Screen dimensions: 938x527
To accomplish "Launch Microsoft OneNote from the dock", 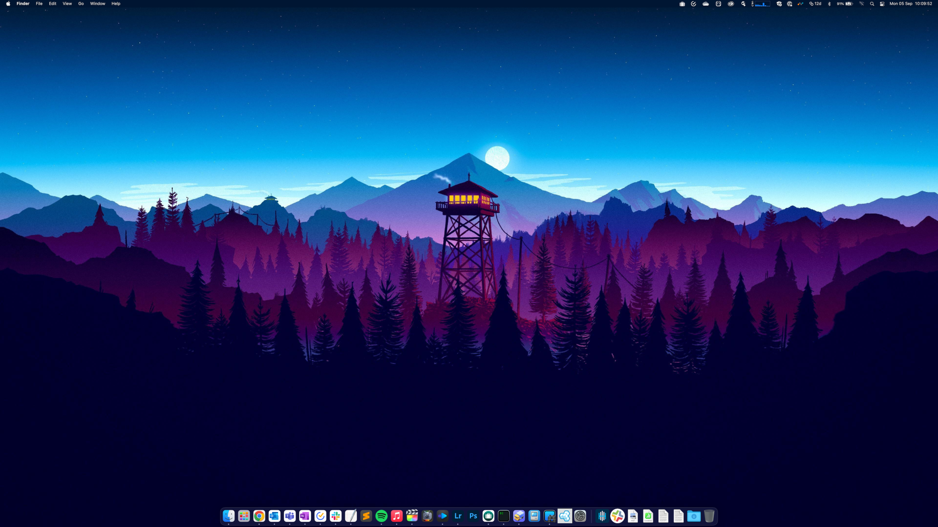I will 305,516.
